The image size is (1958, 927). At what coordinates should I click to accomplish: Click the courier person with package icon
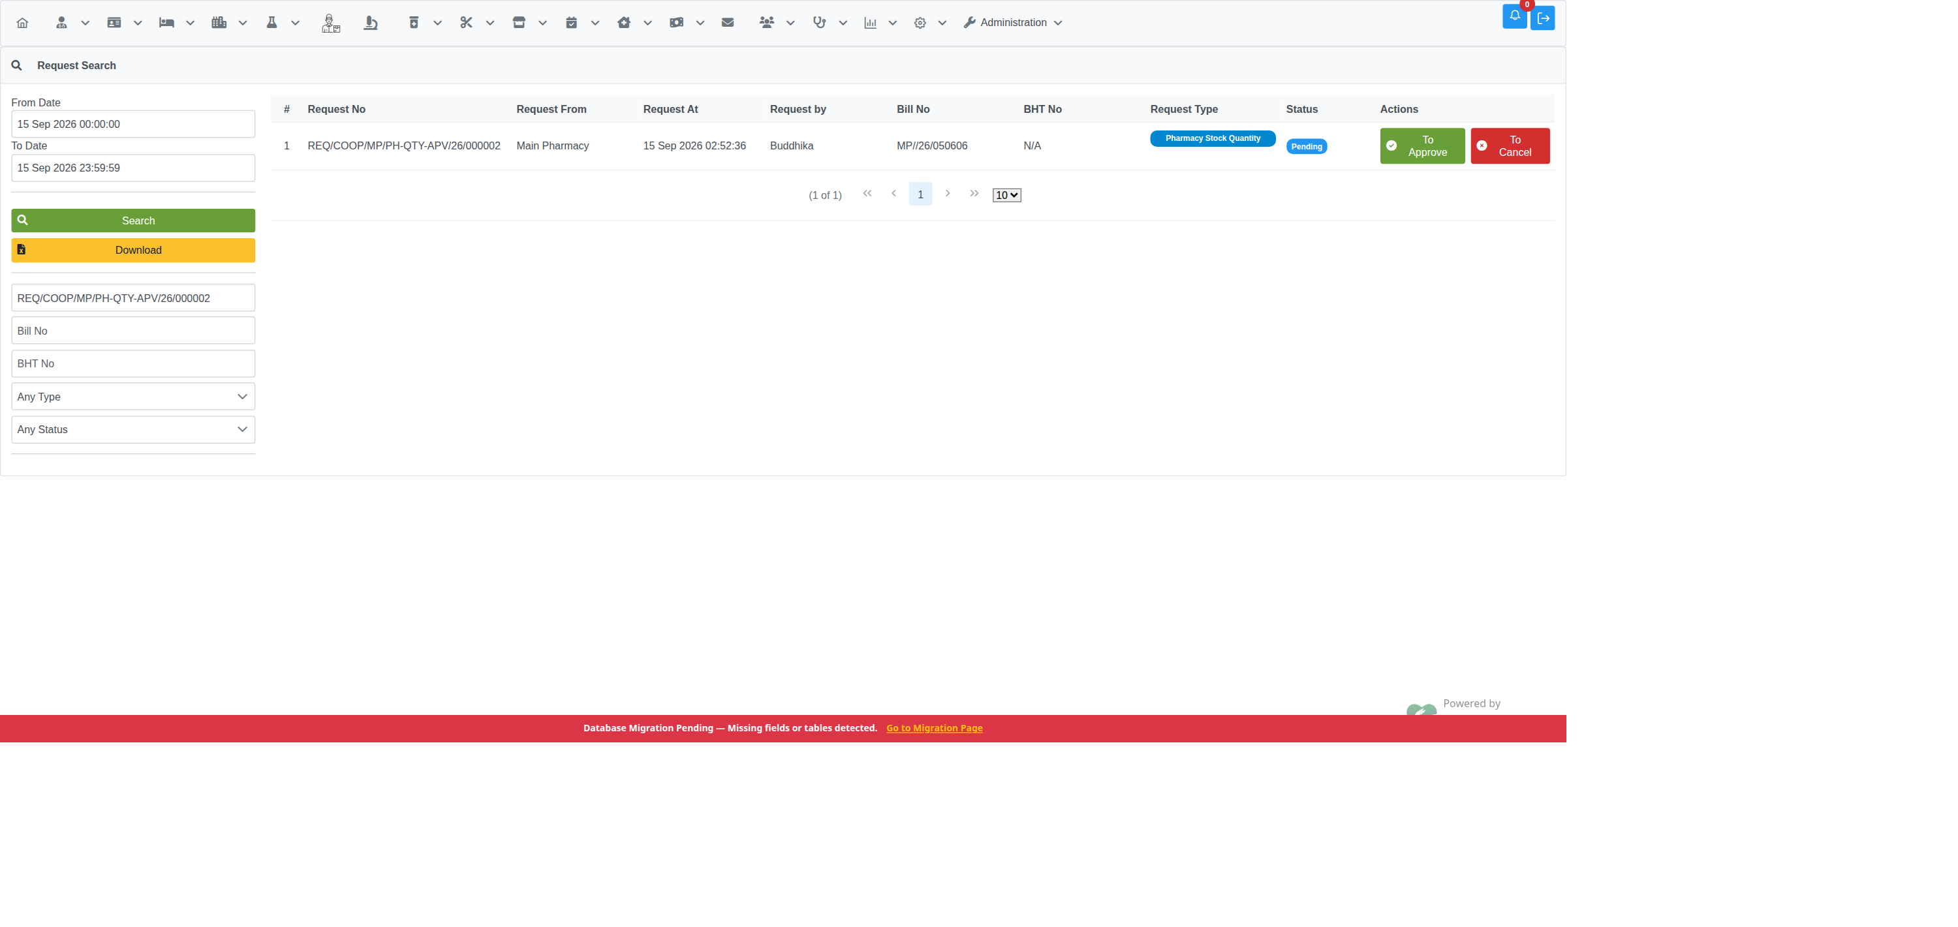pyautogui.click(x=331, y=23)
